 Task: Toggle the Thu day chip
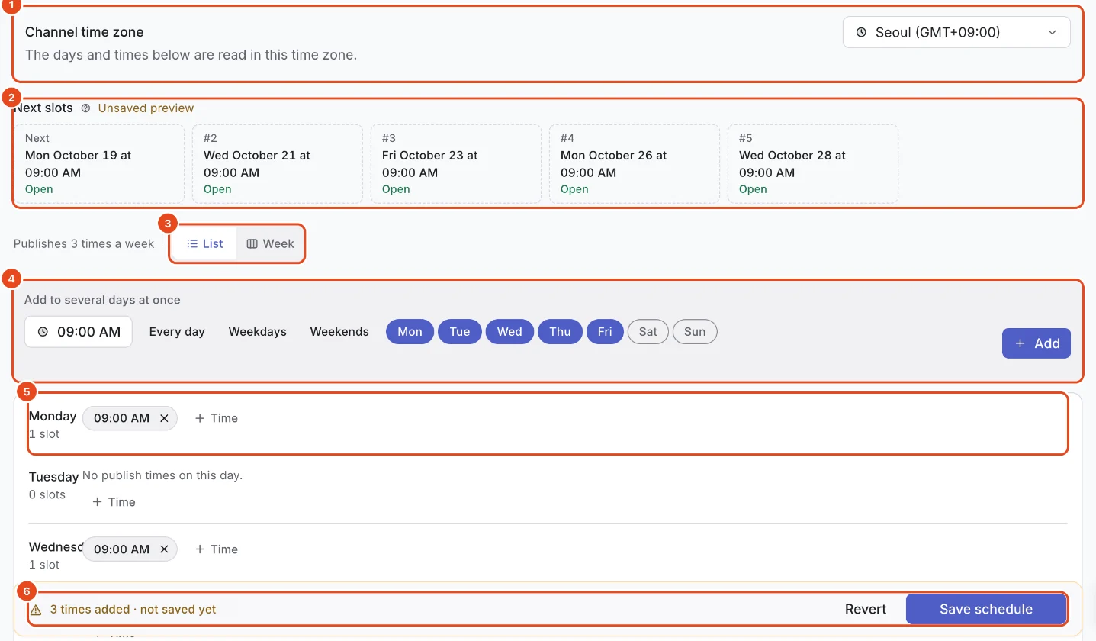click(560, 332)
